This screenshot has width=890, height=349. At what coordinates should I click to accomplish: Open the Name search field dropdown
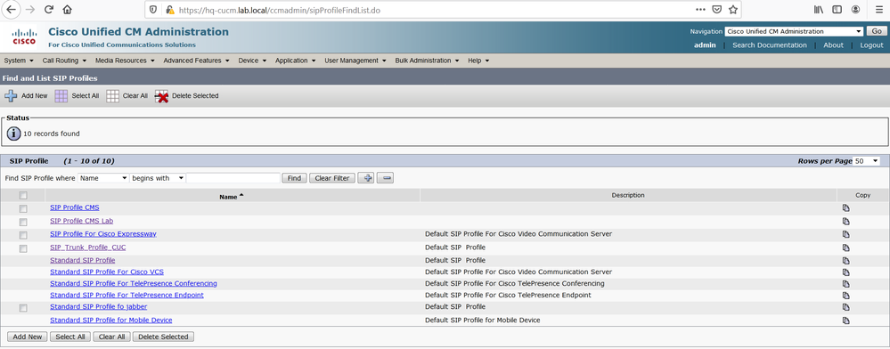coord(103,178)
